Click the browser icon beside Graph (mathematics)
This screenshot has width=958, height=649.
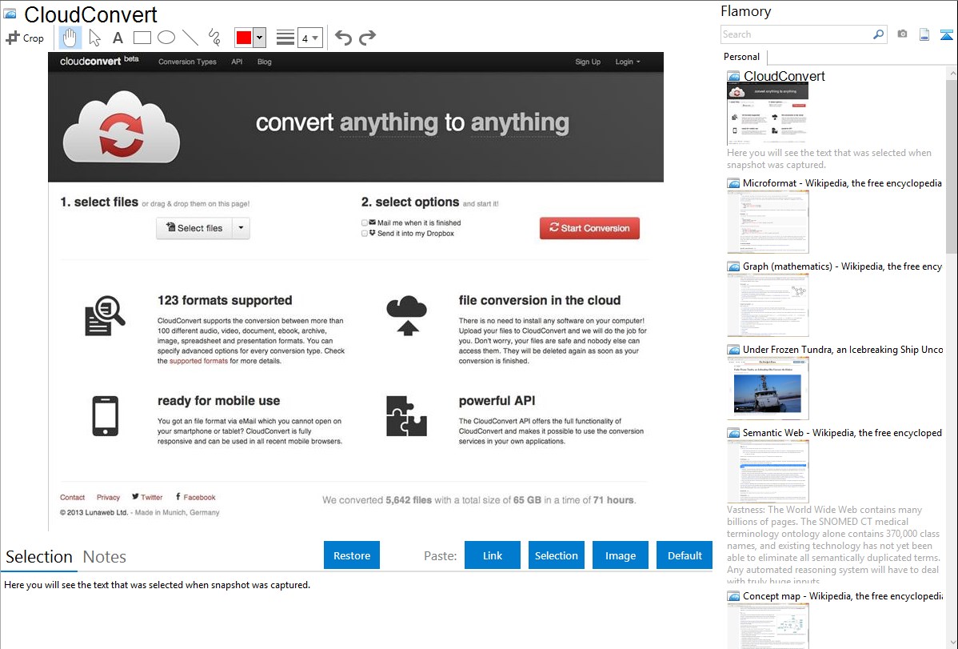tap(733, 266)
